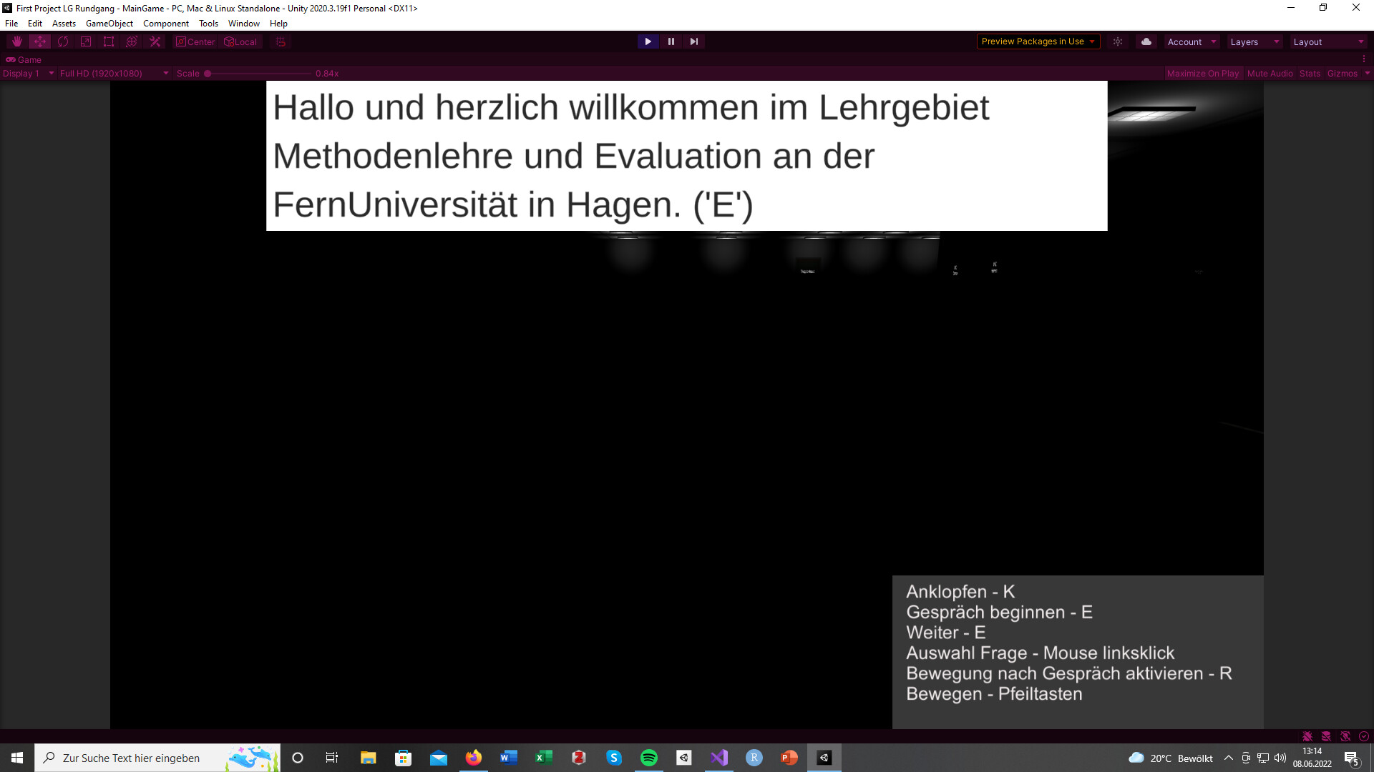Select the Rotate tool

coord(63,41)
